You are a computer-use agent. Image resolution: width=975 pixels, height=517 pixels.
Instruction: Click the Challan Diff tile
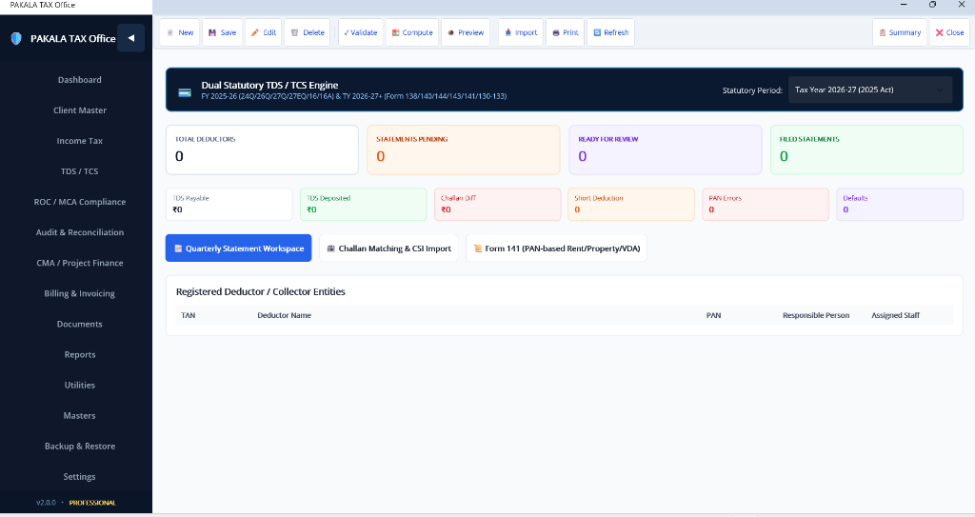point(497,204)
